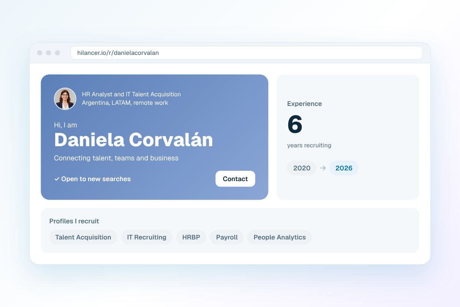This screenshot has width=460, height=307.
Task: Click the 2026 end year pill
Action: [x=344, y=168]
